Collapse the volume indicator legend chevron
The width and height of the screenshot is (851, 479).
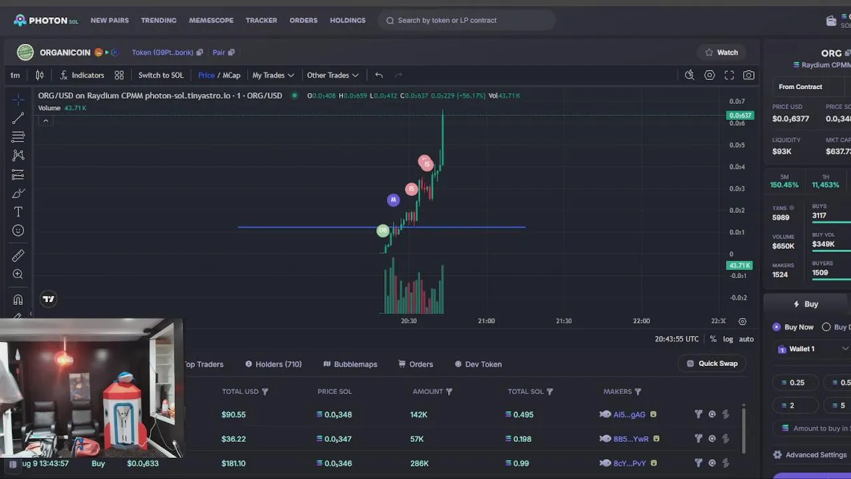[x=45, y=120]
